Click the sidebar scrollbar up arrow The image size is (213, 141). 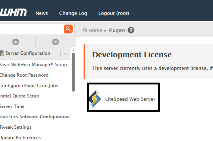pyautogui.click(x=73, y=50)
